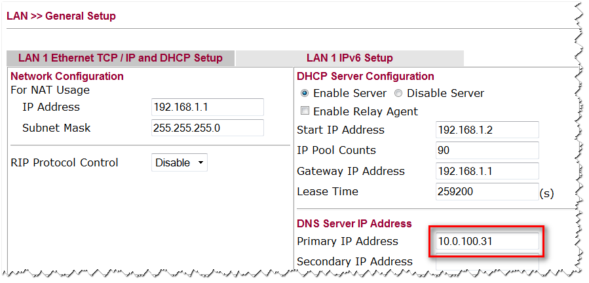
Task: Click the DHCP Server Configuration section title
Action: click(365, 77)
